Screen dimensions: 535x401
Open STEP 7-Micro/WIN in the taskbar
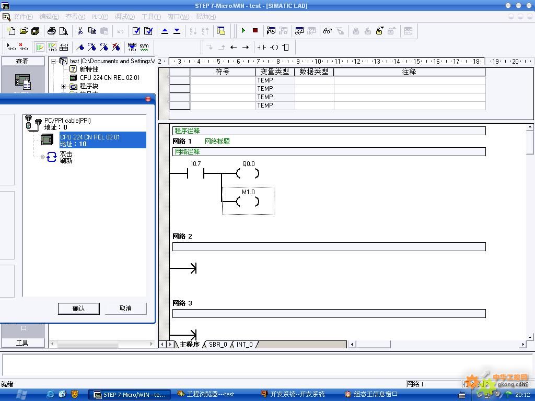(131, 395)
